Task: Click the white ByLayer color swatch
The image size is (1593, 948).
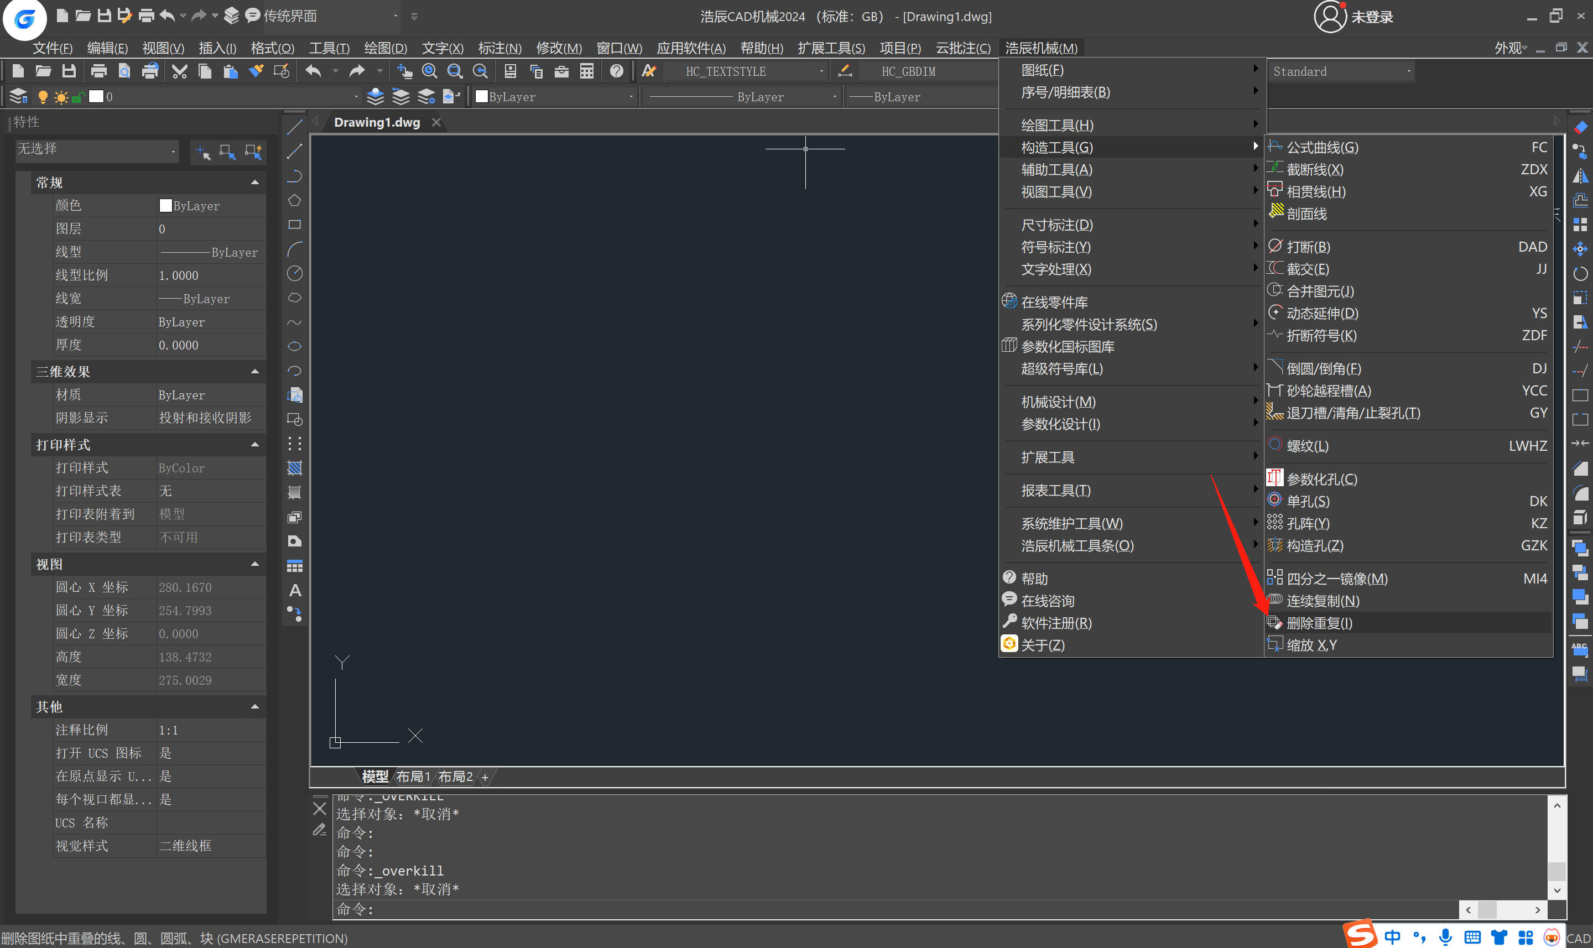Action: point(482,96)
